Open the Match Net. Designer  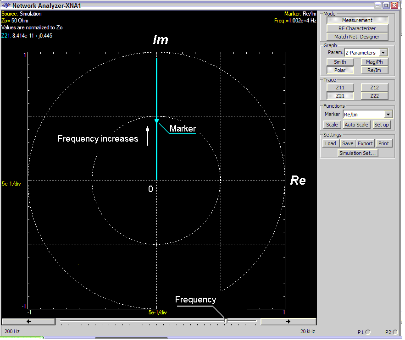pyautogui.click(x=357, y=37)
